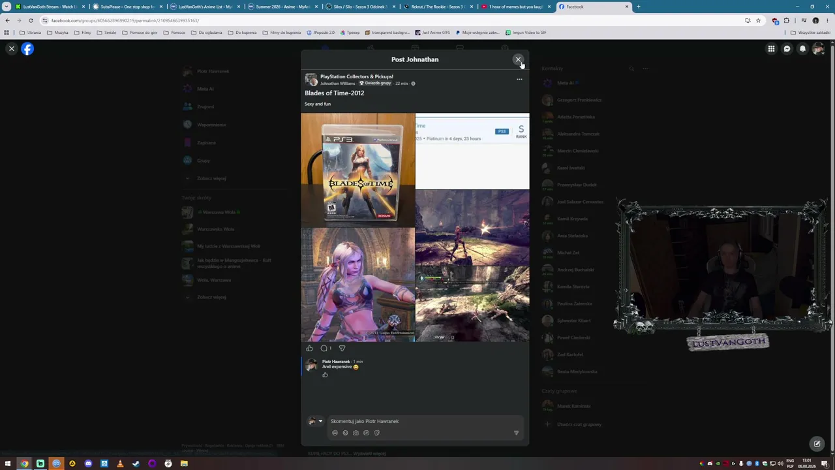Send the comment

(516, 433)
